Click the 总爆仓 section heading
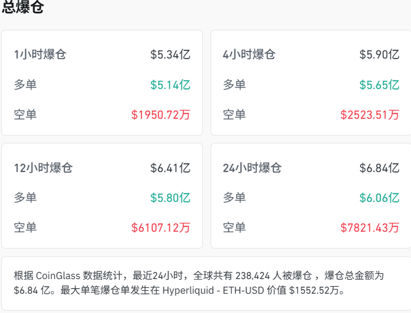The image size is (411, 313). (x=23, y=8)
